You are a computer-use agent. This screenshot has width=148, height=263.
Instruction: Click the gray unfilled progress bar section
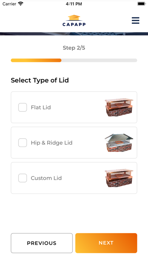(99, 60)
